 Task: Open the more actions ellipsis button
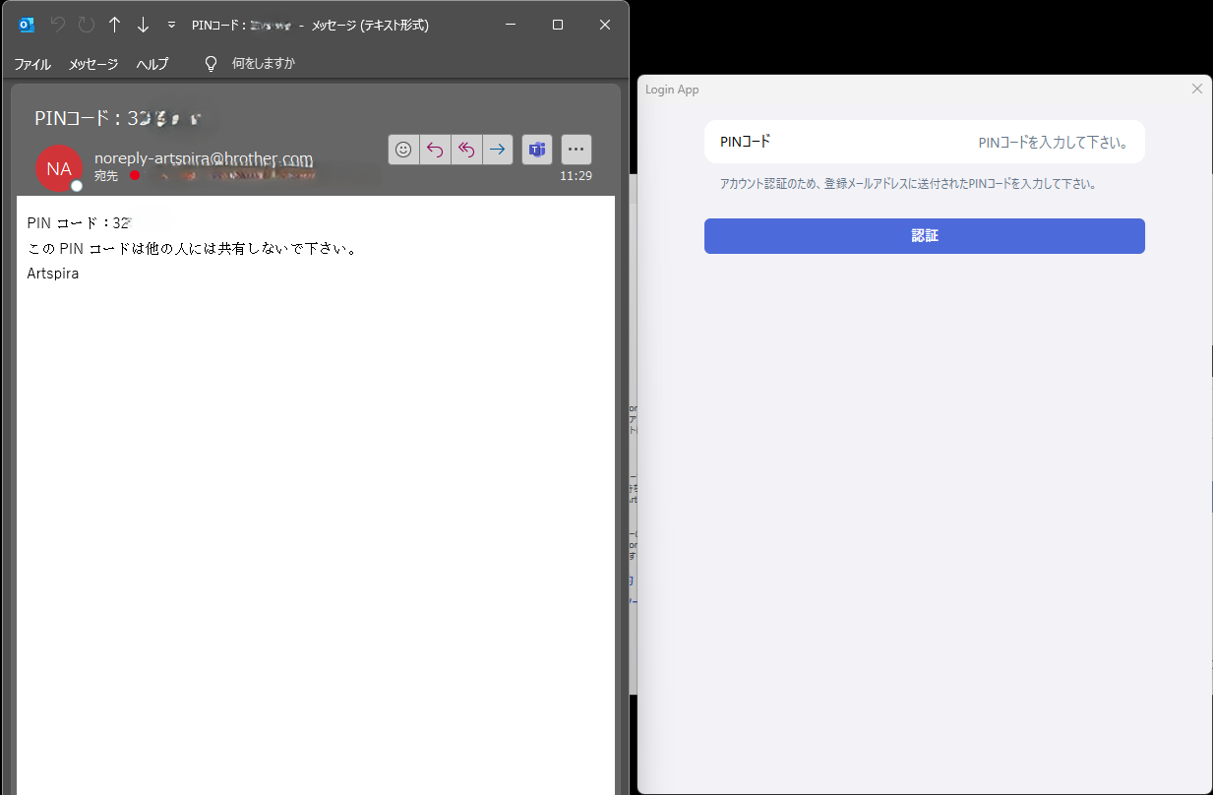(576, 150)
